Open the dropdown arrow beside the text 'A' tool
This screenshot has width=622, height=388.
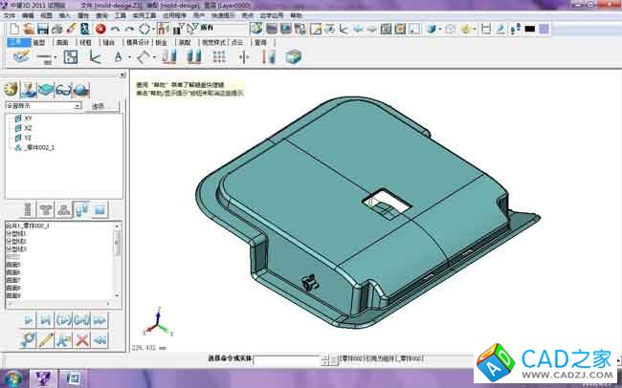[128, 57]
